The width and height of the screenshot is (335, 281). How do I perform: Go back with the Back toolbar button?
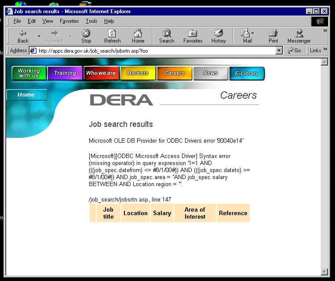[23, 36]
